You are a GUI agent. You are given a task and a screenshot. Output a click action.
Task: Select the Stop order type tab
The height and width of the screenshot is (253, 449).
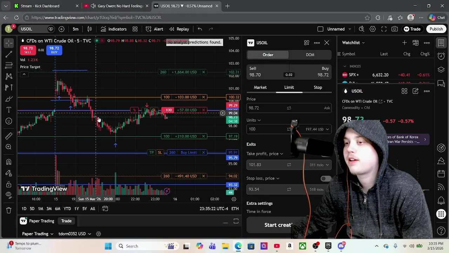(x=318, y=87)
